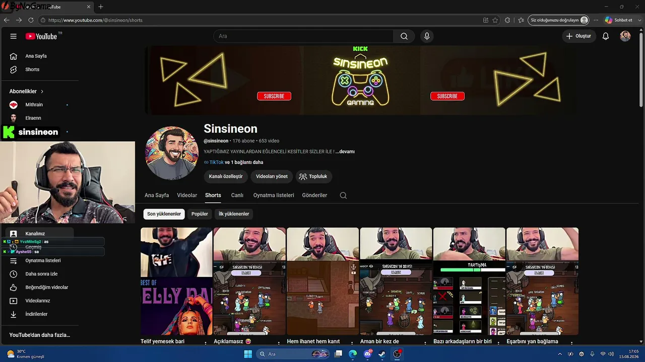The width and height of the screenshot is (645, 362).
Task: Click the search magnifier button
Action: click(404, 36)
